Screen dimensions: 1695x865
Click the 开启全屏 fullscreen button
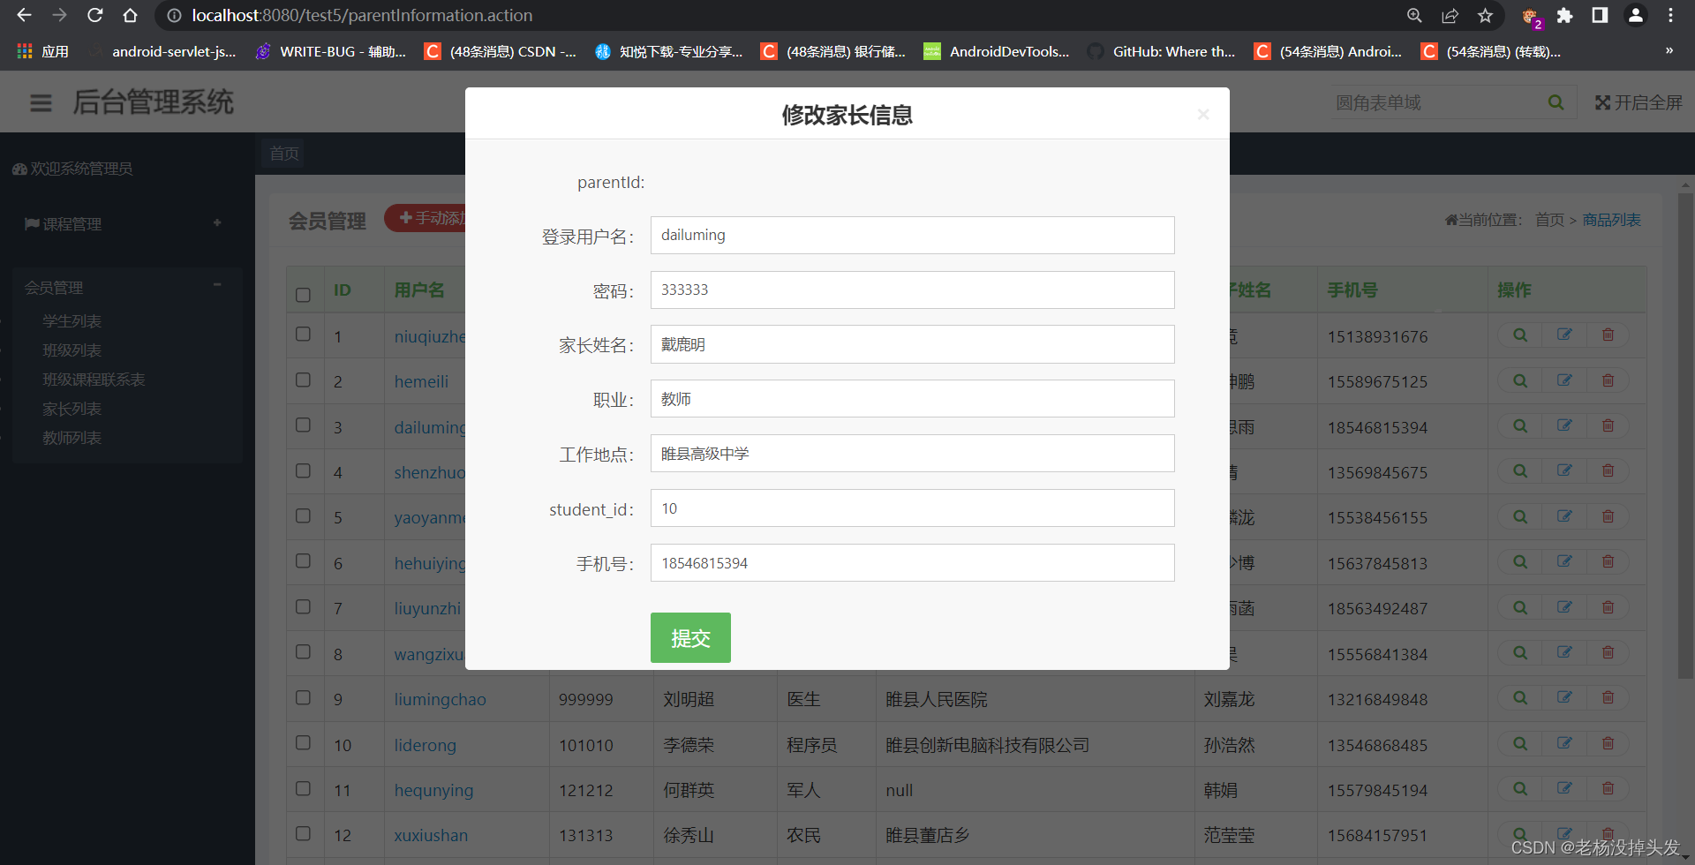pos(1638,102)
